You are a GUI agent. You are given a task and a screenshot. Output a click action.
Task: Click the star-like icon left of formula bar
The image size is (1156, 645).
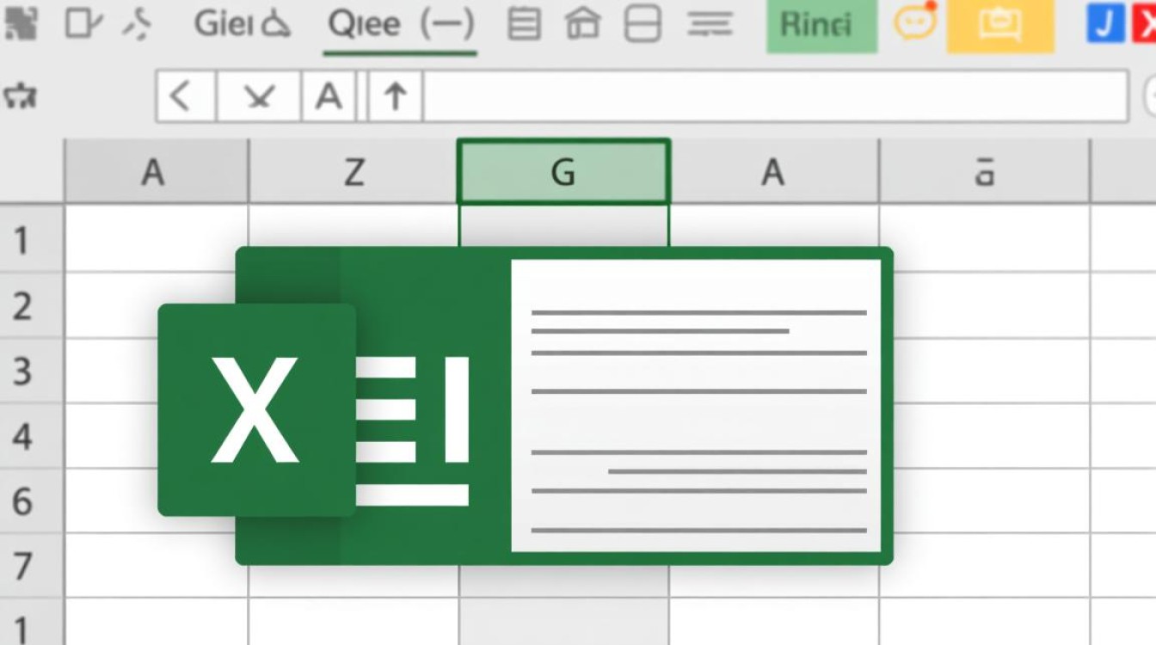point(19,96)
